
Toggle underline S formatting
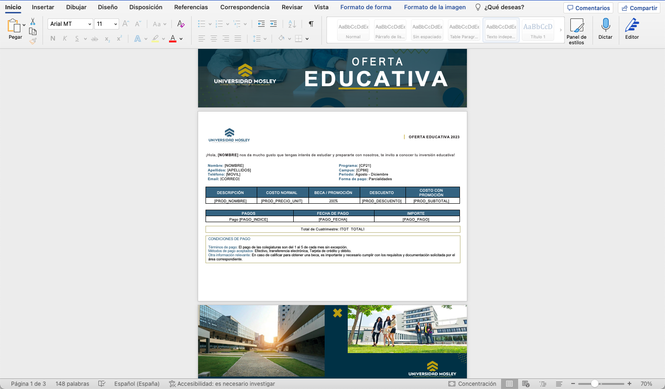(x=77, y=39)
